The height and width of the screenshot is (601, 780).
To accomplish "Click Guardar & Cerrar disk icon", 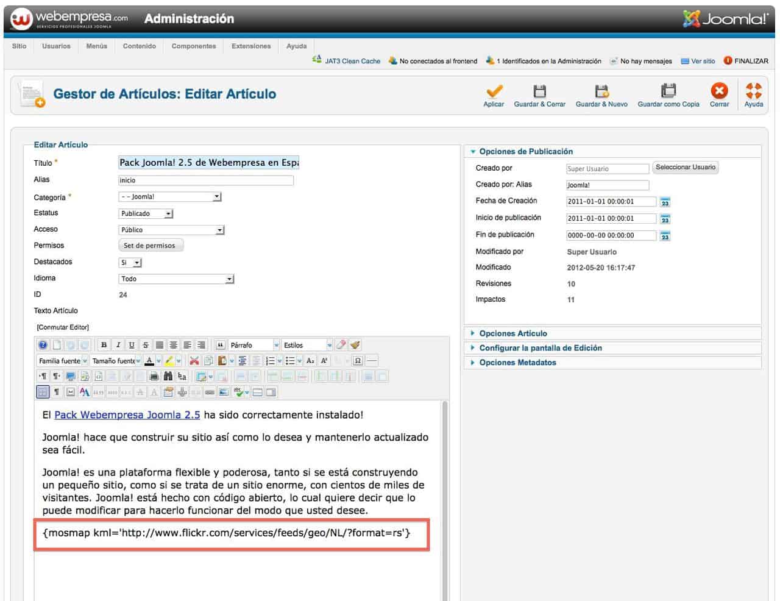I will tap(539, 91).
